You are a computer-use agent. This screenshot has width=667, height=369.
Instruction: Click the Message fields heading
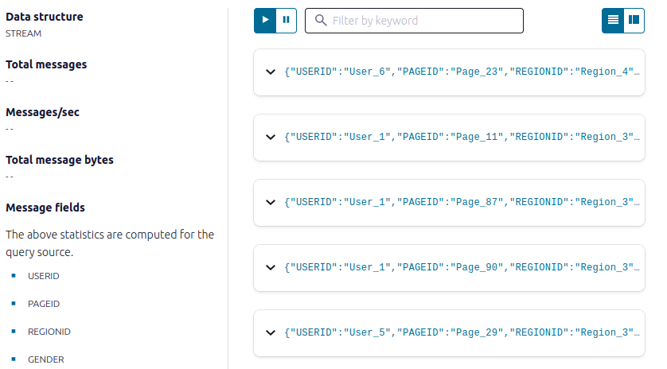coord(45,208)
